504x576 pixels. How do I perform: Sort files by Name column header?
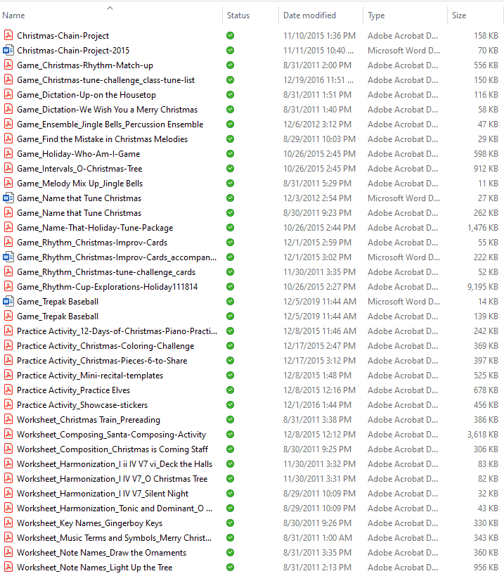(x=13, y=15)
